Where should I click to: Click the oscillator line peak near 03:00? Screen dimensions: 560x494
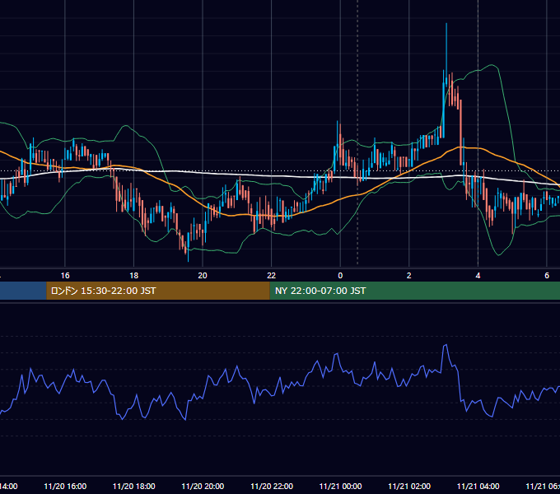pyautogui.click(x=446, y=345)
